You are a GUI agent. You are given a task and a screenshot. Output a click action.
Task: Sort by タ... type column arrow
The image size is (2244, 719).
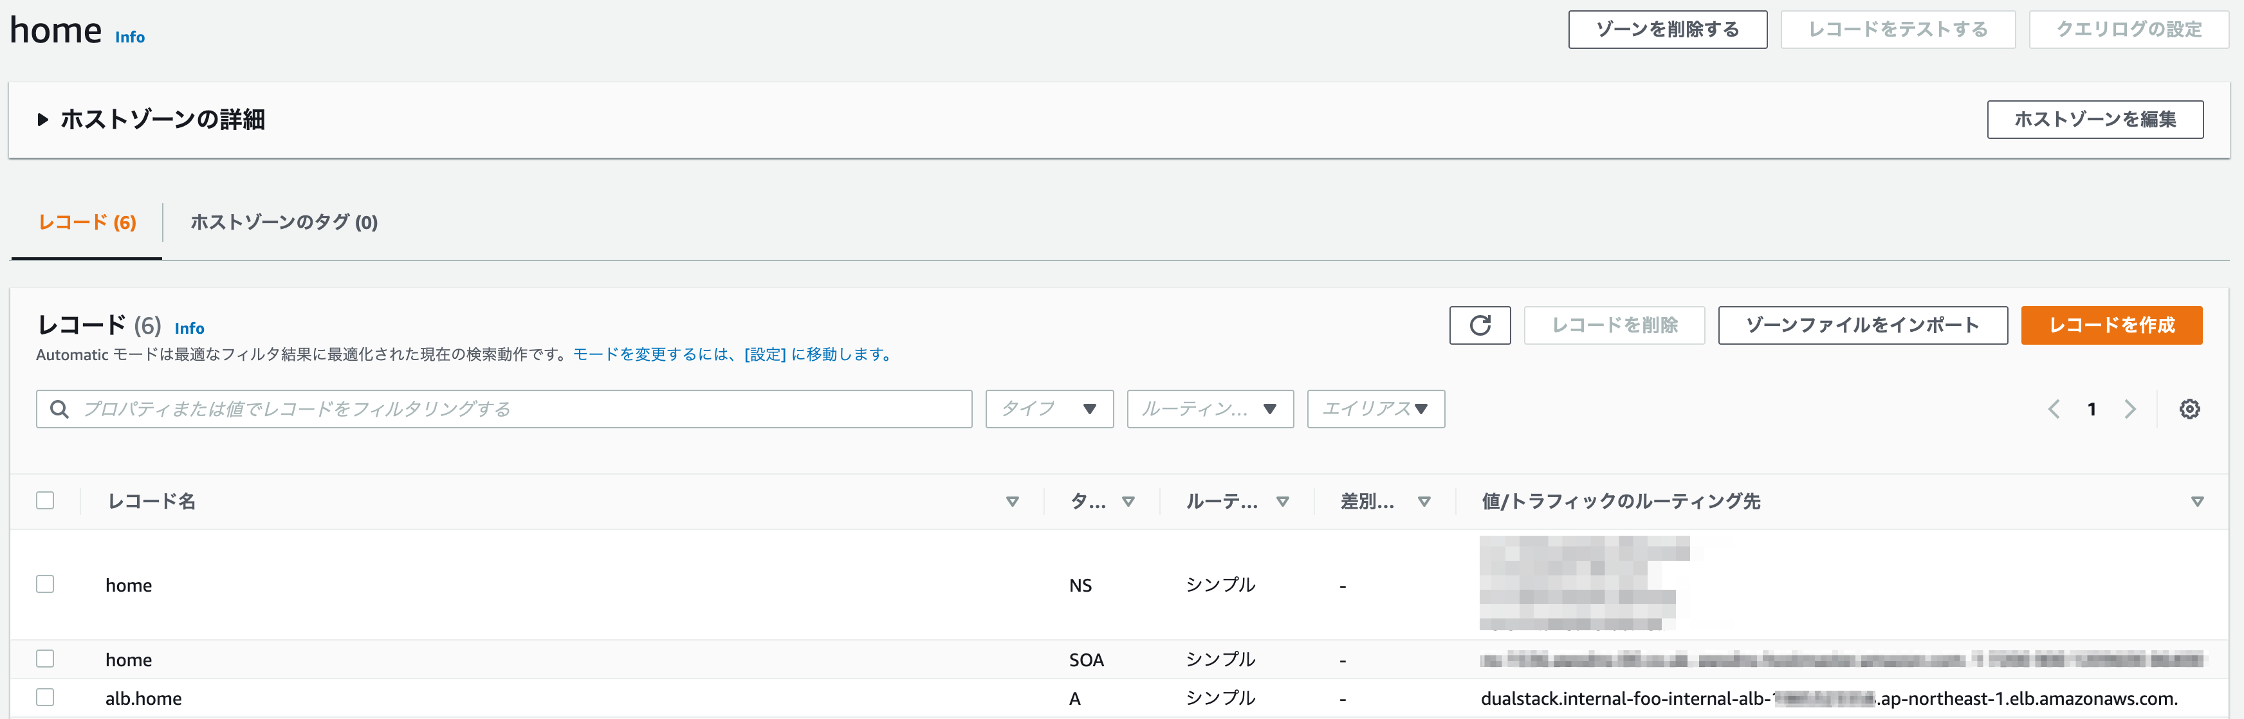(x=1128, y=502)
